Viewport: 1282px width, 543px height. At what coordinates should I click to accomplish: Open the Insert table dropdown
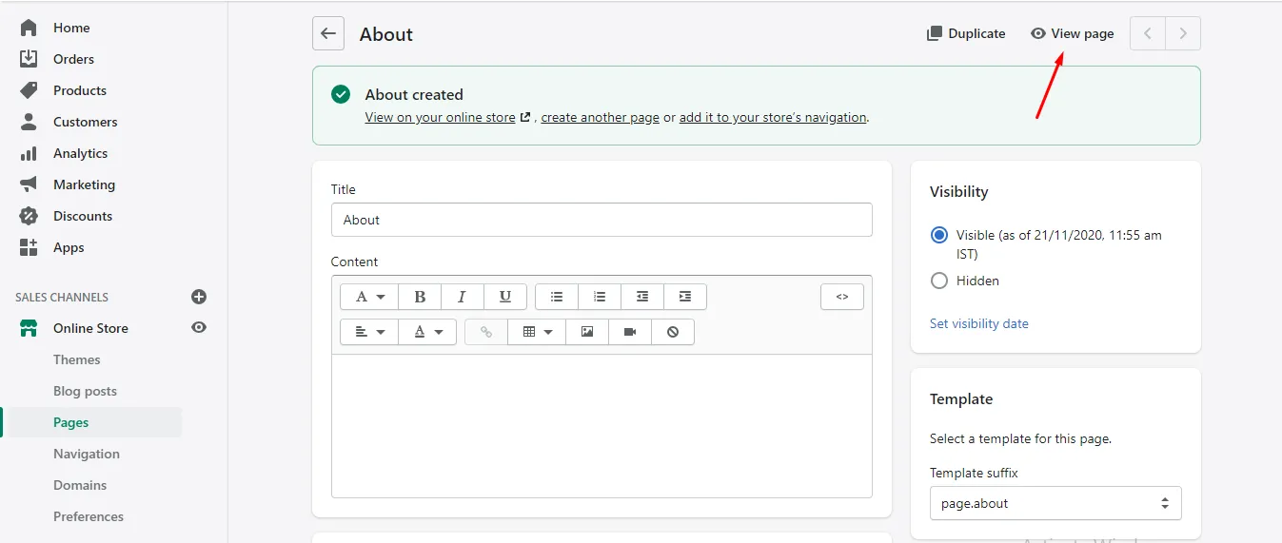click(537, 332)
